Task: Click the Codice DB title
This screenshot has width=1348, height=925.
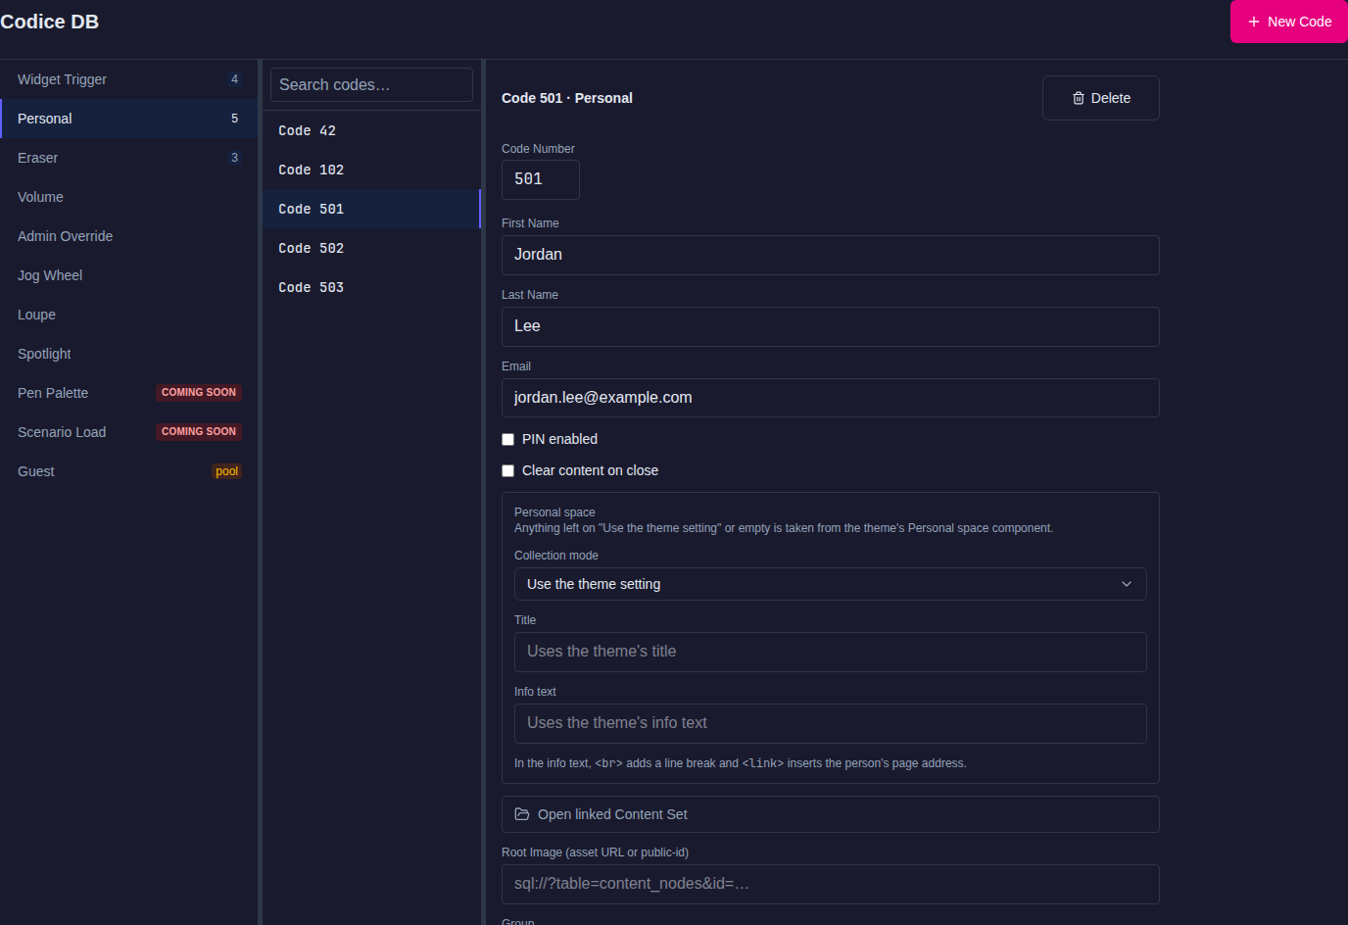Action: (x=49, y=22)
